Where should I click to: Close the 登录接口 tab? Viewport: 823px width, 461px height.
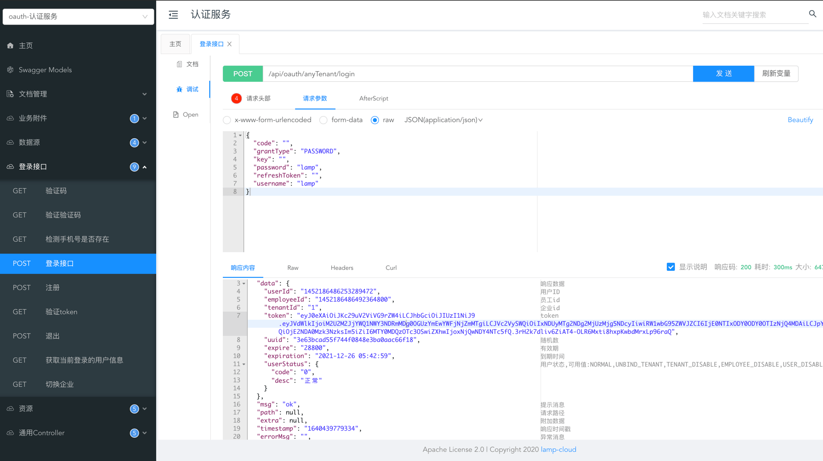(x=230, y=44)
